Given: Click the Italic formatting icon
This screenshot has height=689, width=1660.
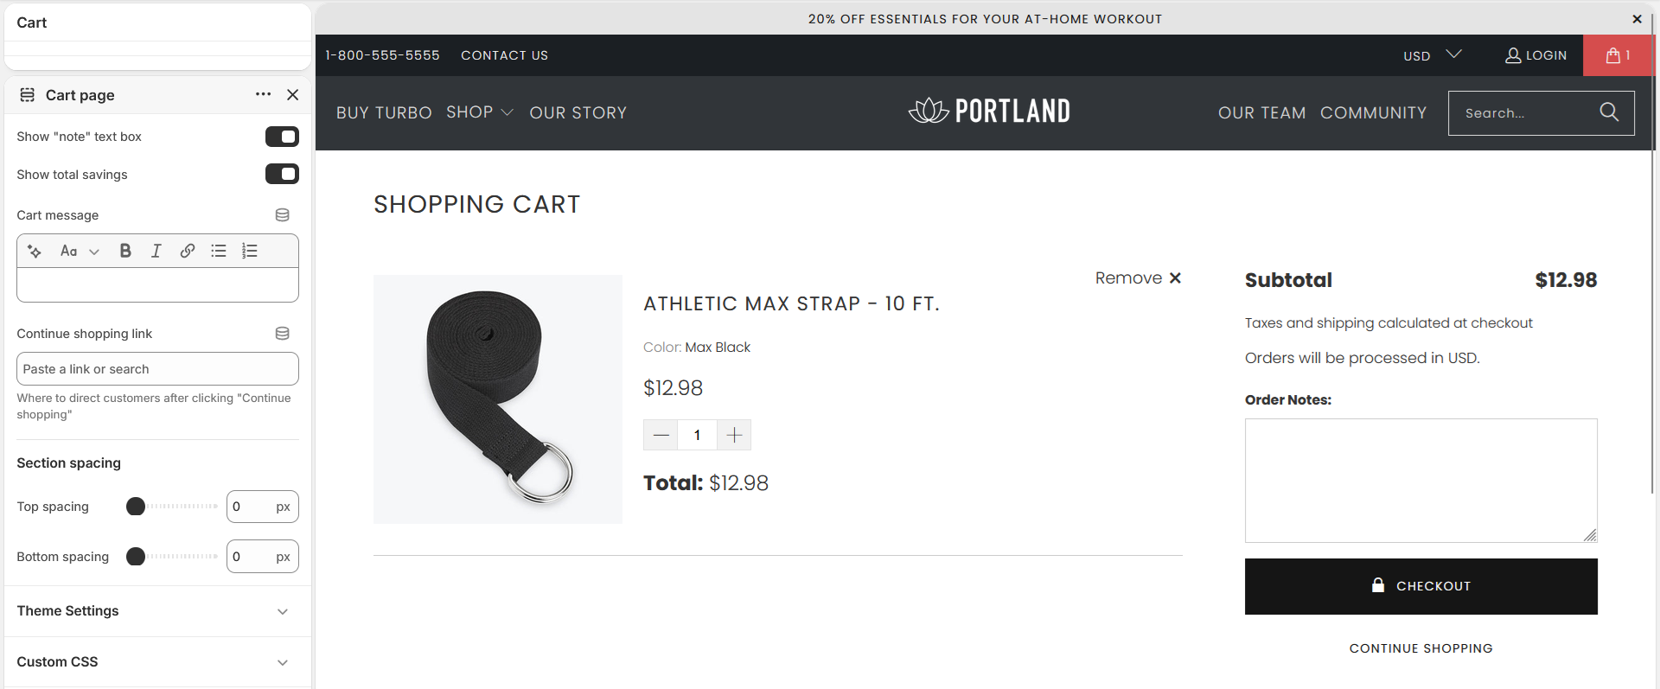Looking at the screenshot, I should click(156, 251).
